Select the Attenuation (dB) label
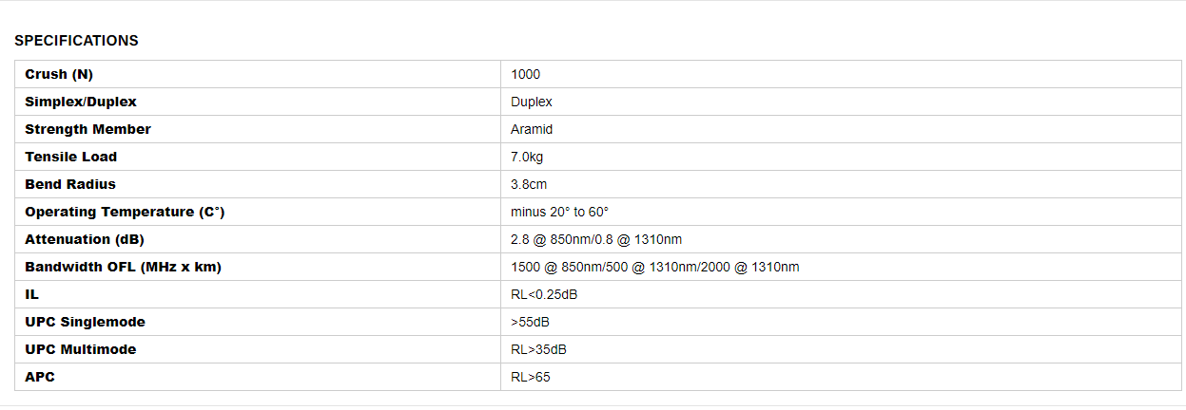The width and height of the screenshot is (1186, 410). [x=85, y=239]
